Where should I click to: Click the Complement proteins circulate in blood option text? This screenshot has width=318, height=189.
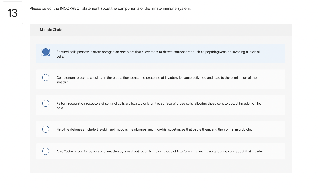coord(157,80)
